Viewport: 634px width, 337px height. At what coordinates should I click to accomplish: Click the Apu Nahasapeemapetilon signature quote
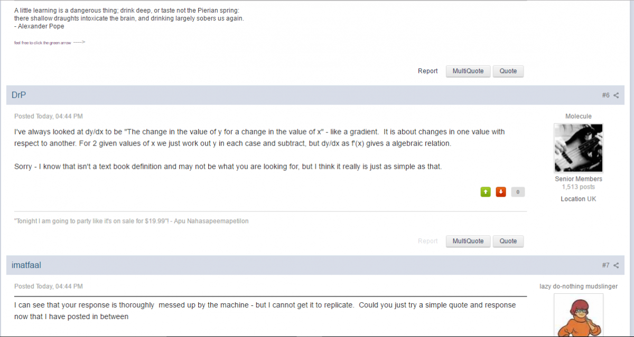pos(131,221)
